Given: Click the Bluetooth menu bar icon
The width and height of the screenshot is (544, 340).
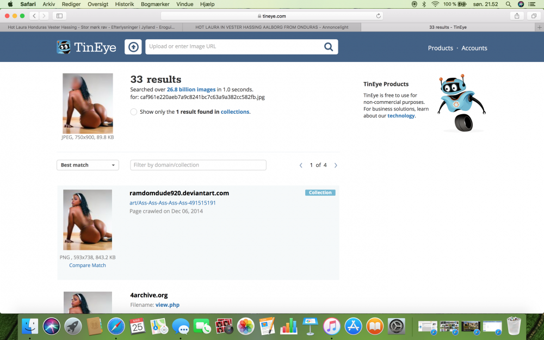Looking at the screenshot, I should (424, 4).
